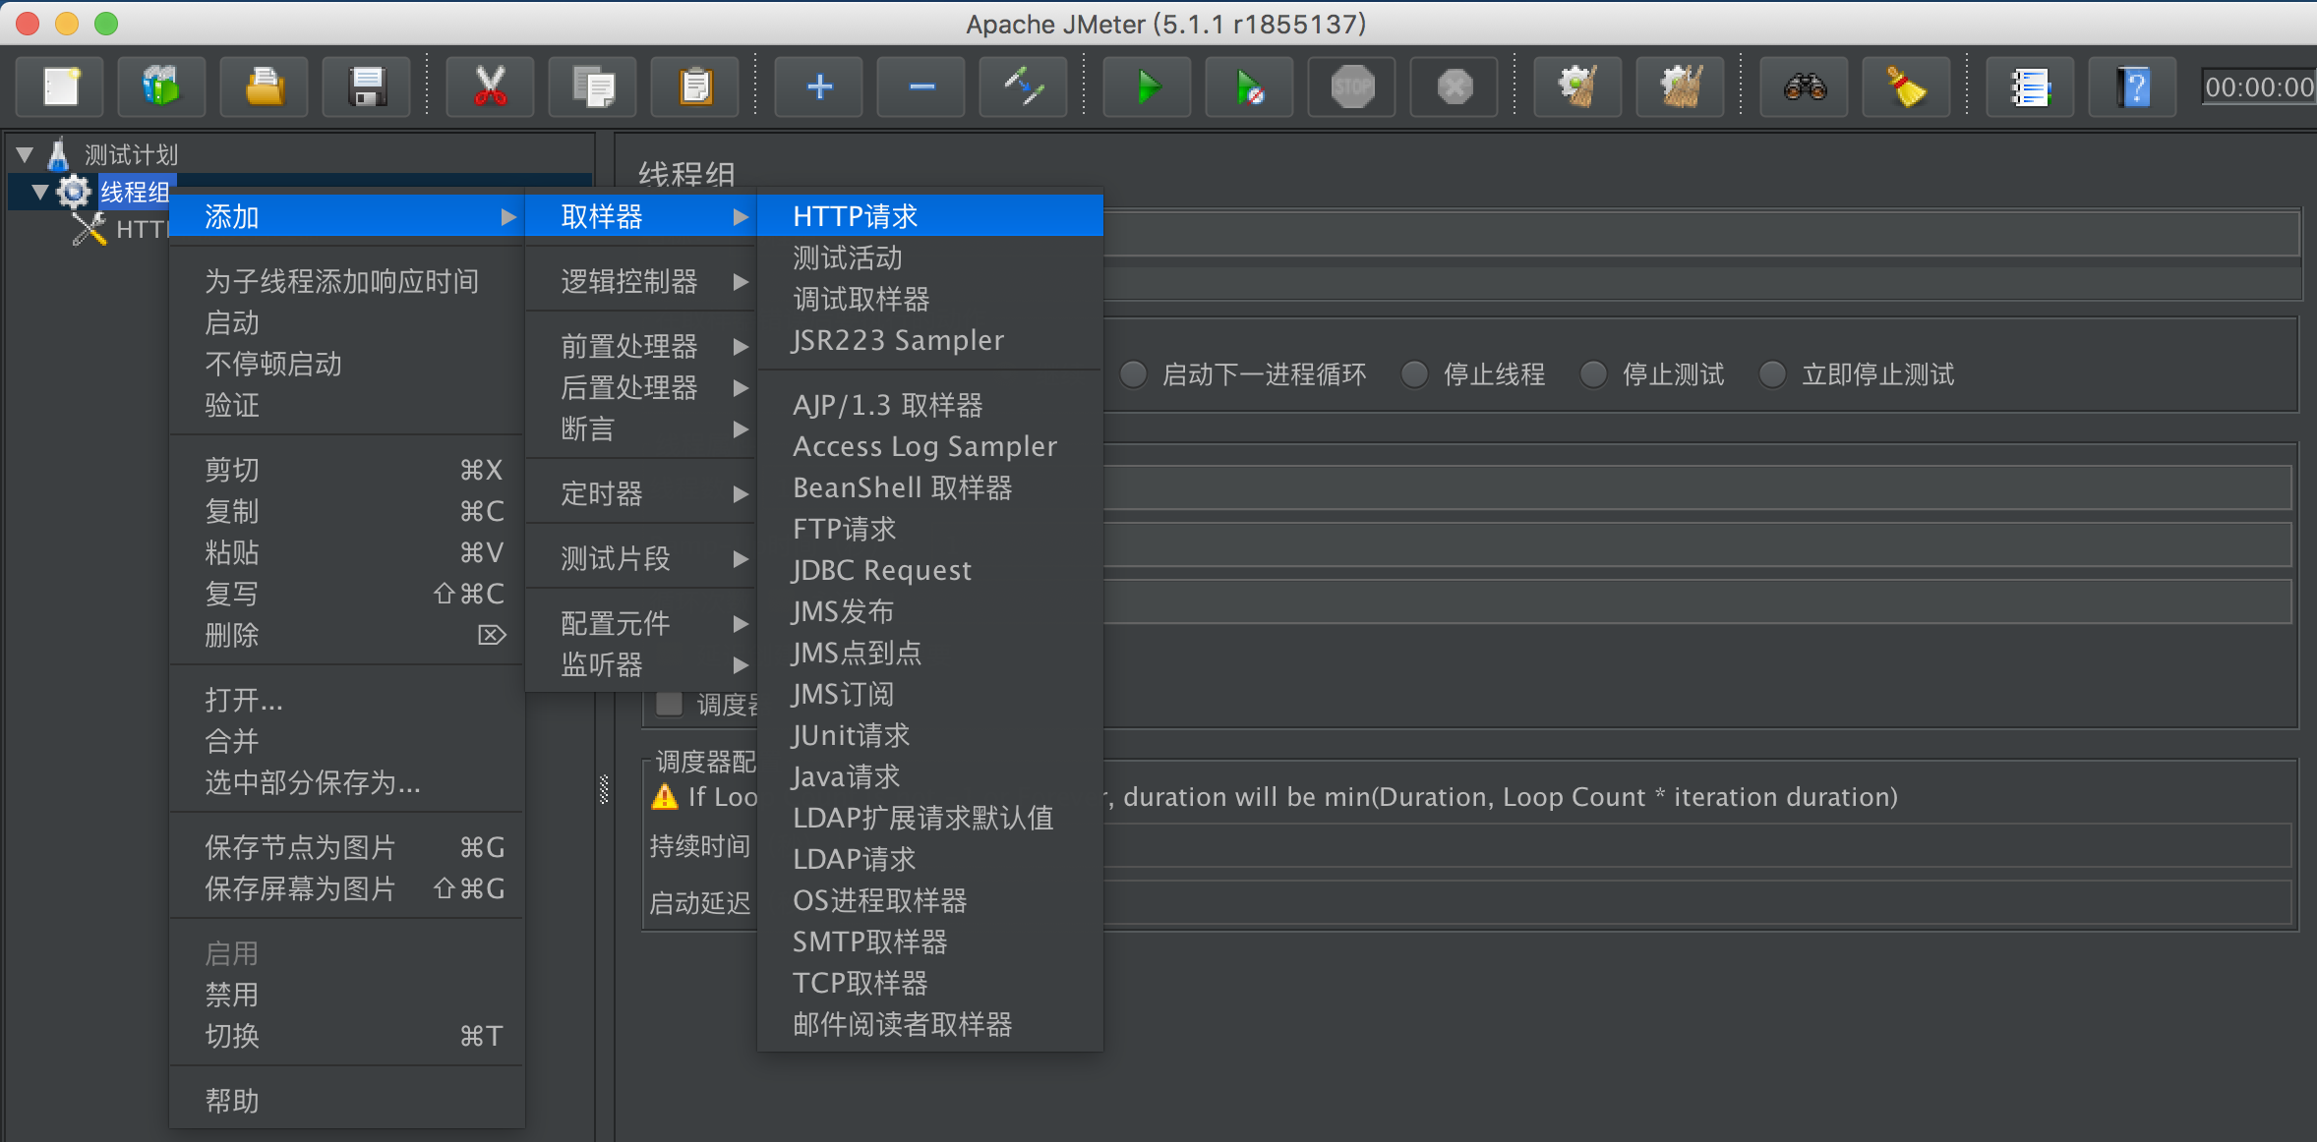Expand the 定时器 submenu

coord(641,493)
